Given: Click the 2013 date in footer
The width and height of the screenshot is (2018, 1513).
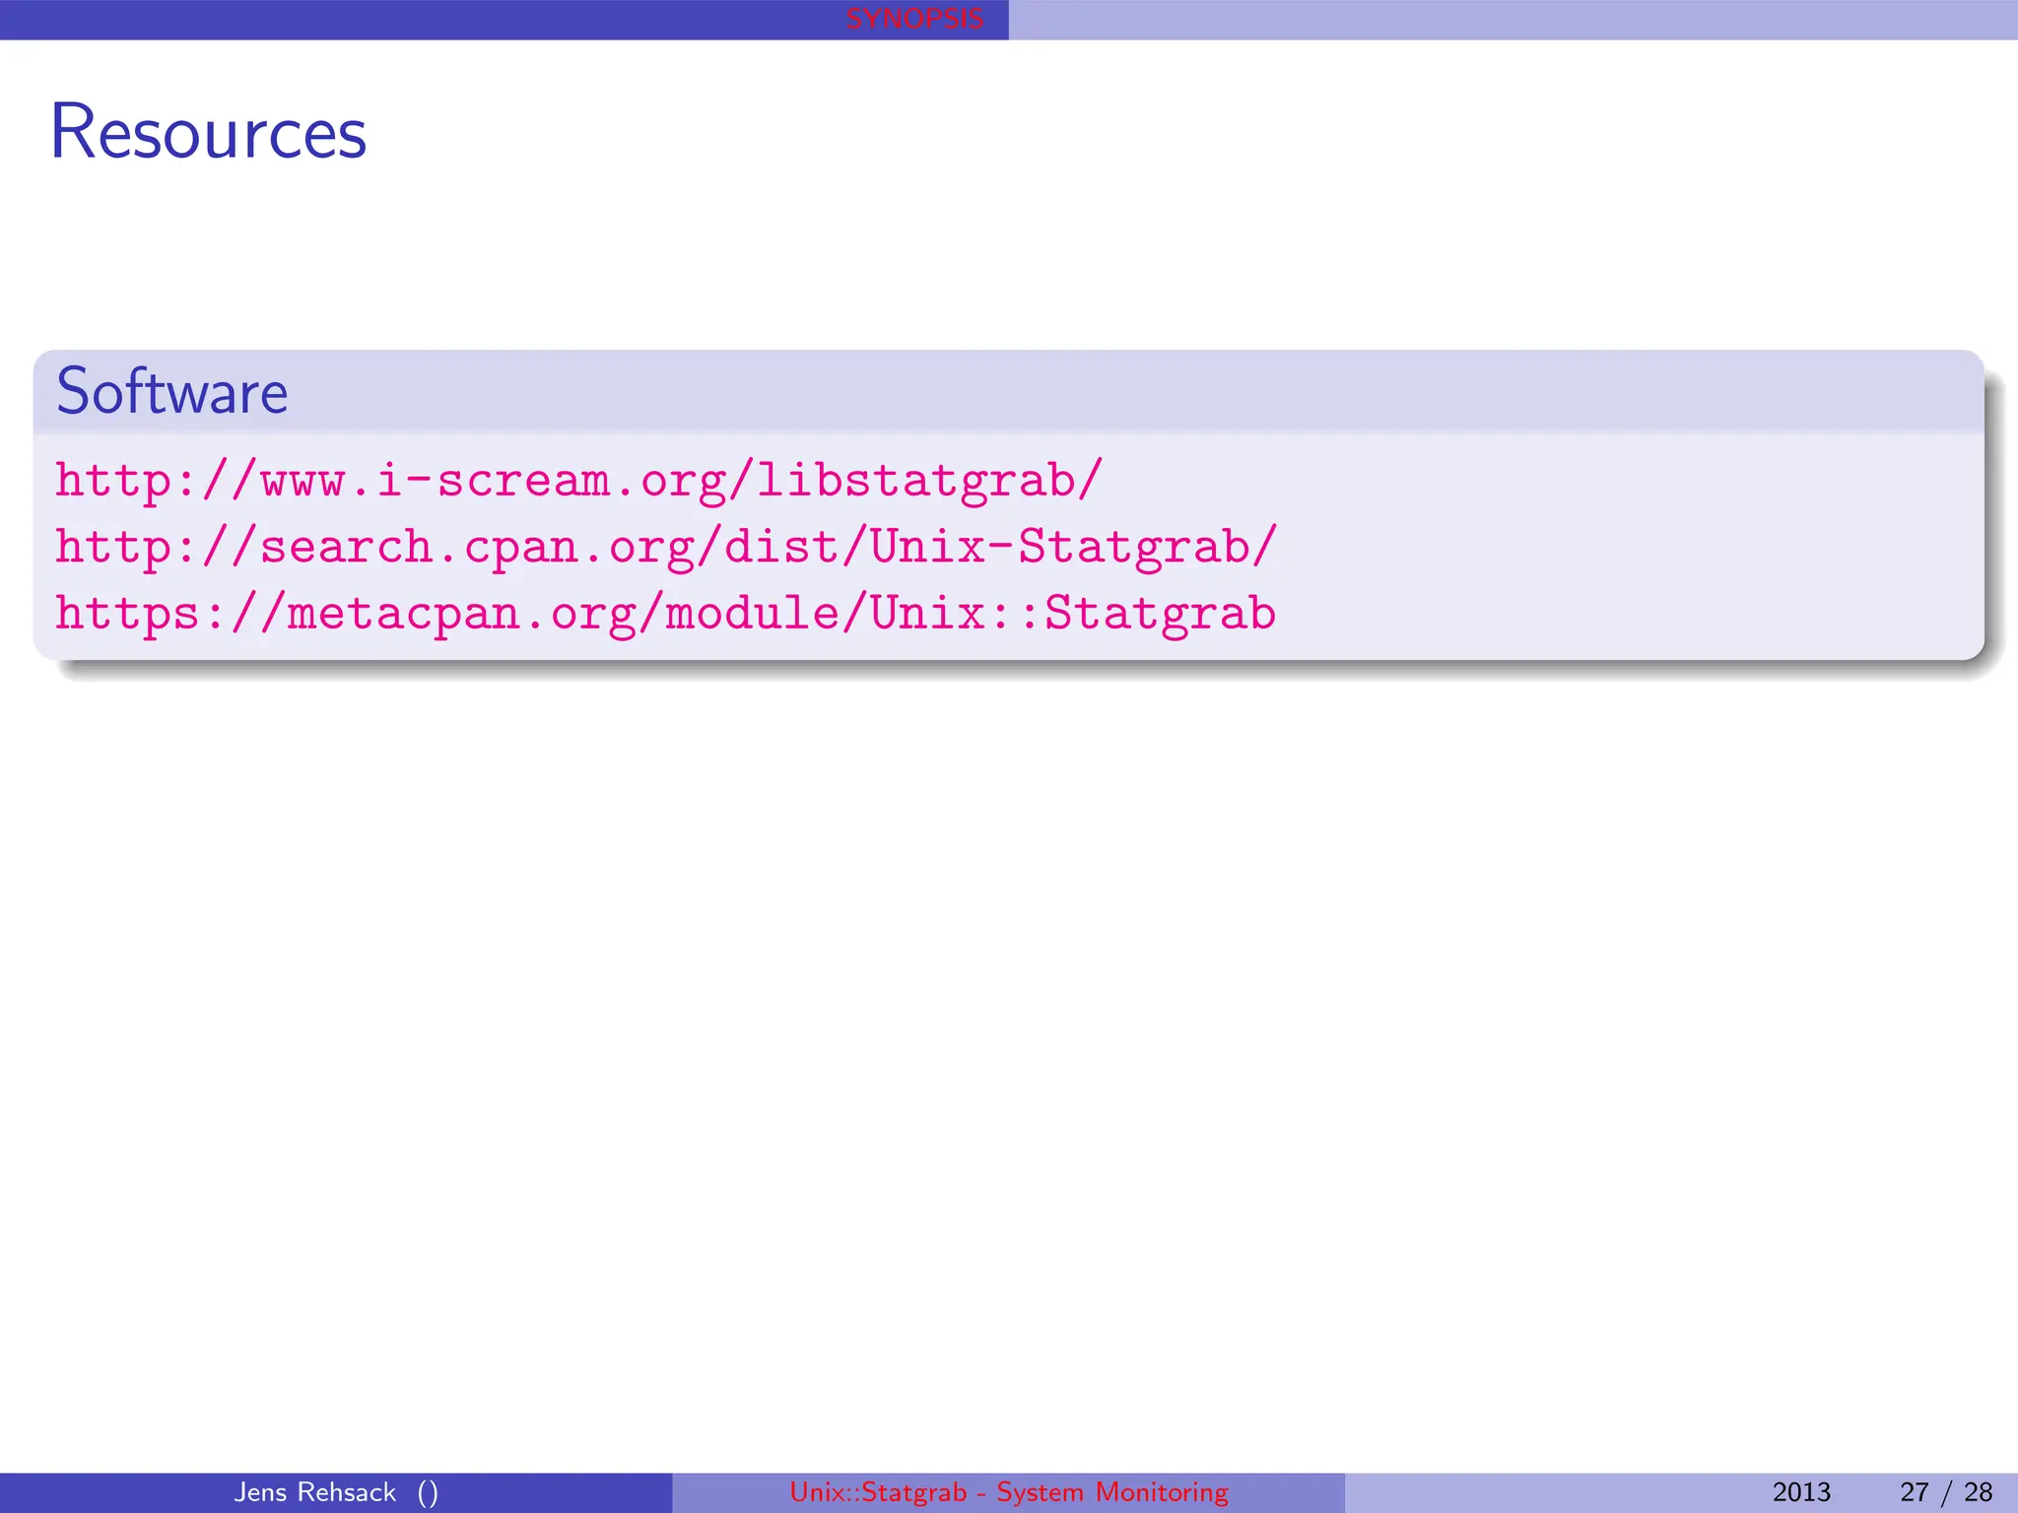Looking at the screenshot, I should coord(1801,1492).
